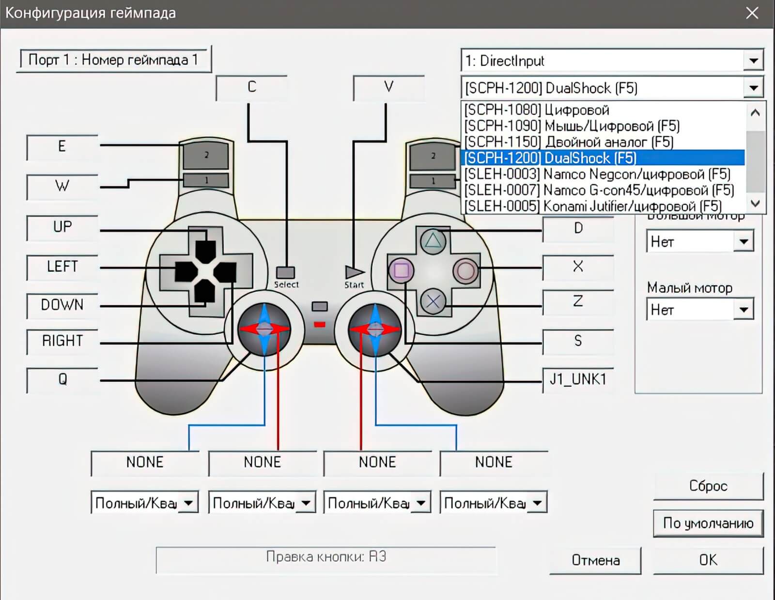Click the 'V' Start key binding box
Screen dimensions: 775x600
coord(388,88)
